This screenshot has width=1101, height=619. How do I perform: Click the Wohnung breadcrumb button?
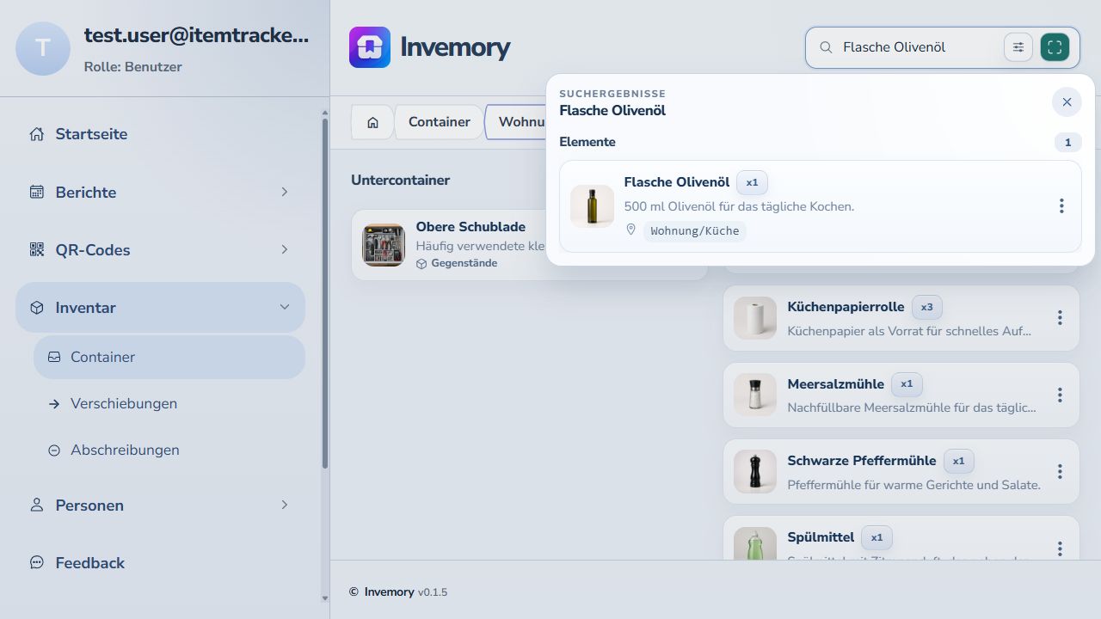pos(516,122)
